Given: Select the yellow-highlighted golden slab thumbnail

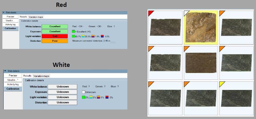Looking at the screenshot, I should (201, 28).
